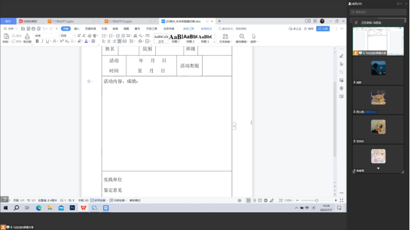Image resolution: width=410 pixels, height=230 pixels.
Task: Toggle bold formatting in the ribbon
Action: 37,41
